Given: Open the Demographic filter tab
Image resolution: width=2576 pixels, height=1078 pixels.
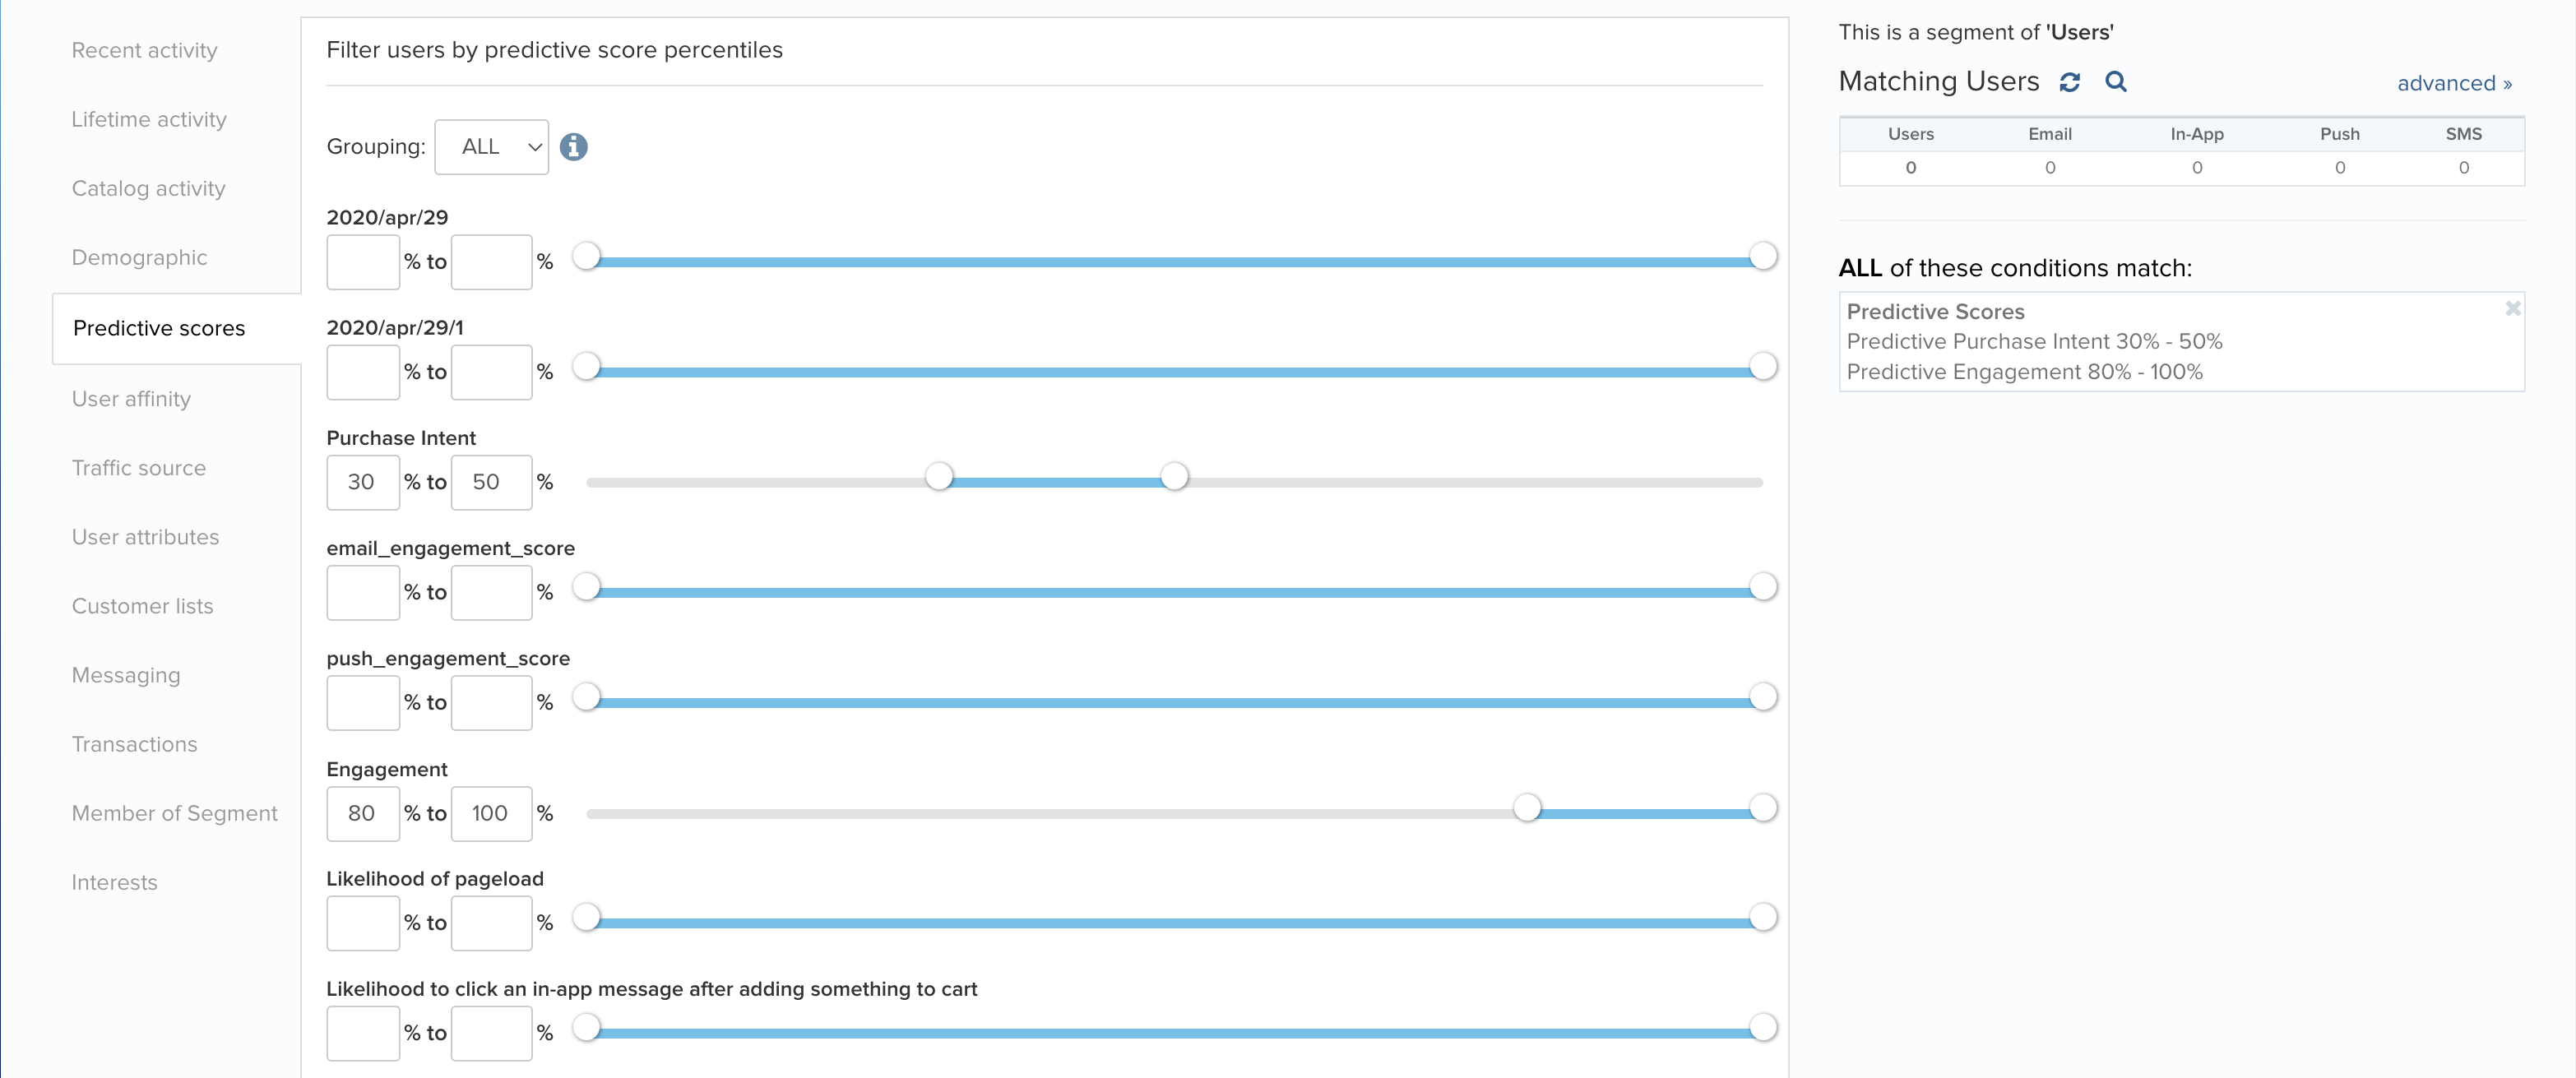Looking at the screenshot, I should tap(139, 258).
